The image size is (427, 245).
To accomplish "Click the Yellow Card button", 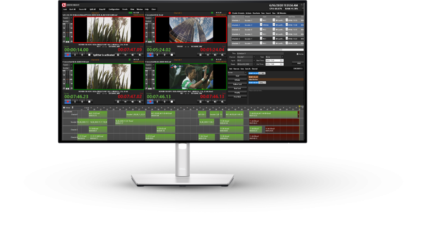I will tap(237, 84).
